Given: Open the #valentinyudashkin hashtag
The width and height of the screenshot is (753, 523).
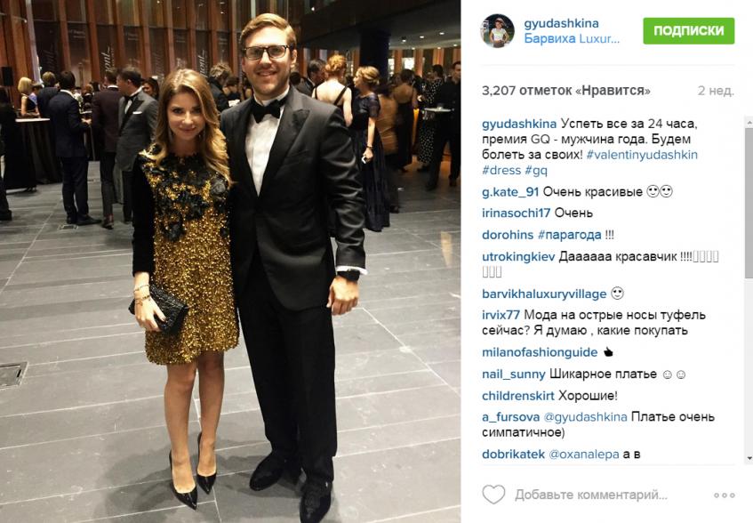Looking at the screenshot, I should click(x=642, y=155).
